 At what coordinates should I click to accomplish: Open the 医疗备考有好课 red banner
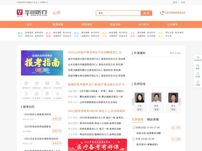point(97,145)
